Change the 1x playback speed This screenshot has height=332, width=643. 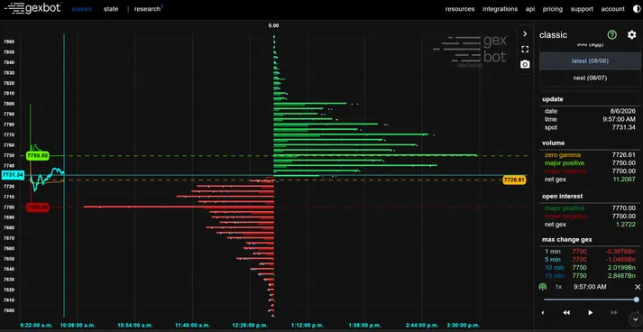[x=558, y=287]
